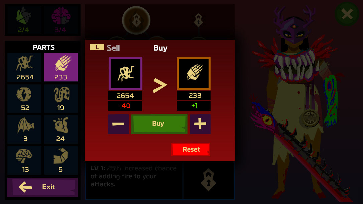Viewport: 363px width, 204px height.
Task: Click the purple brain 3/4 indicator
Action: [60, 20]
